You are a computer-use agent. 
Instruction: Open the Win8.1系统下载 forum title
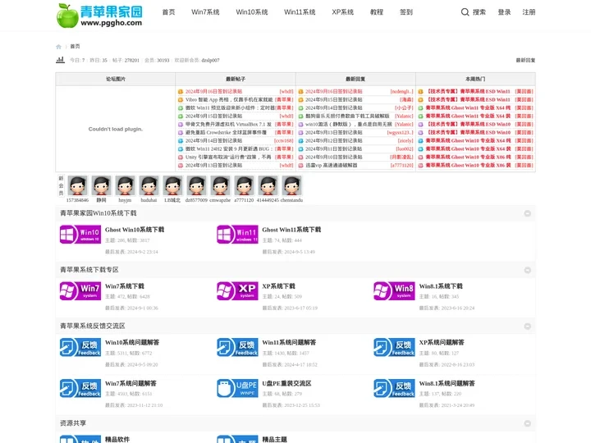[x=441, y=286]
